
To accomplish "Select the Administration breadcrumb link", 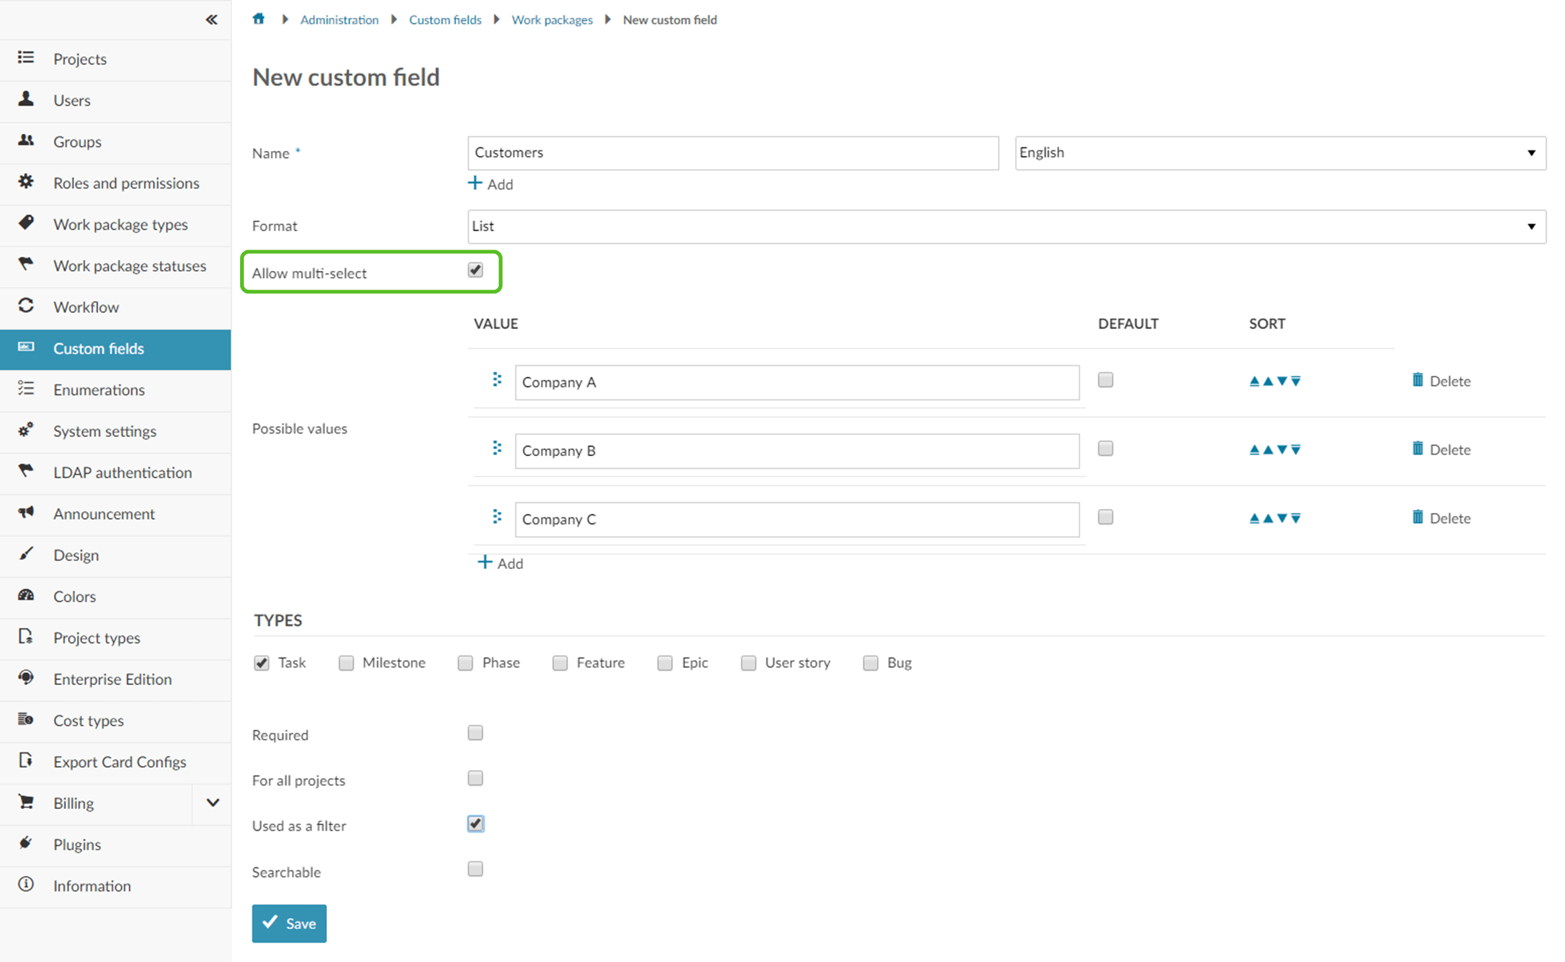I will (340, 19).
